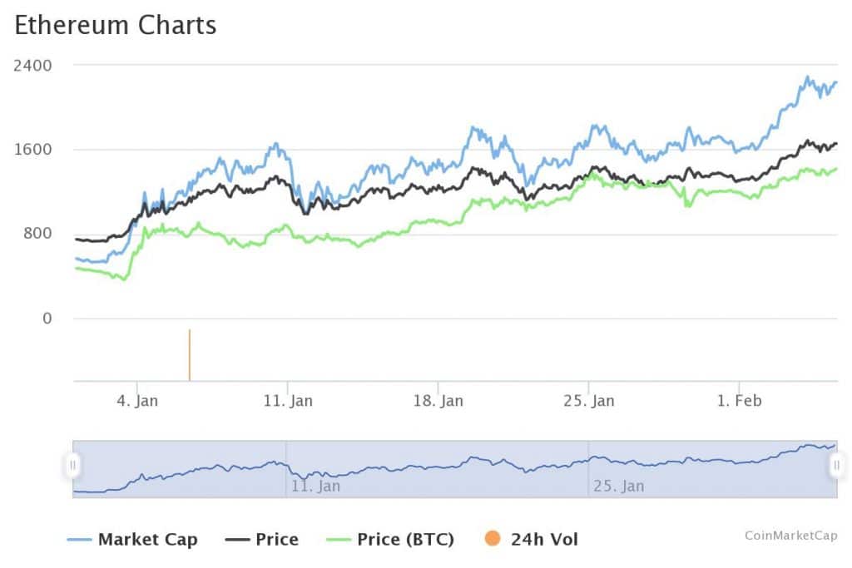Toggle the 24h Vol legend series
Viewport: 852px width, 568px height.
[x=544, y=539]
